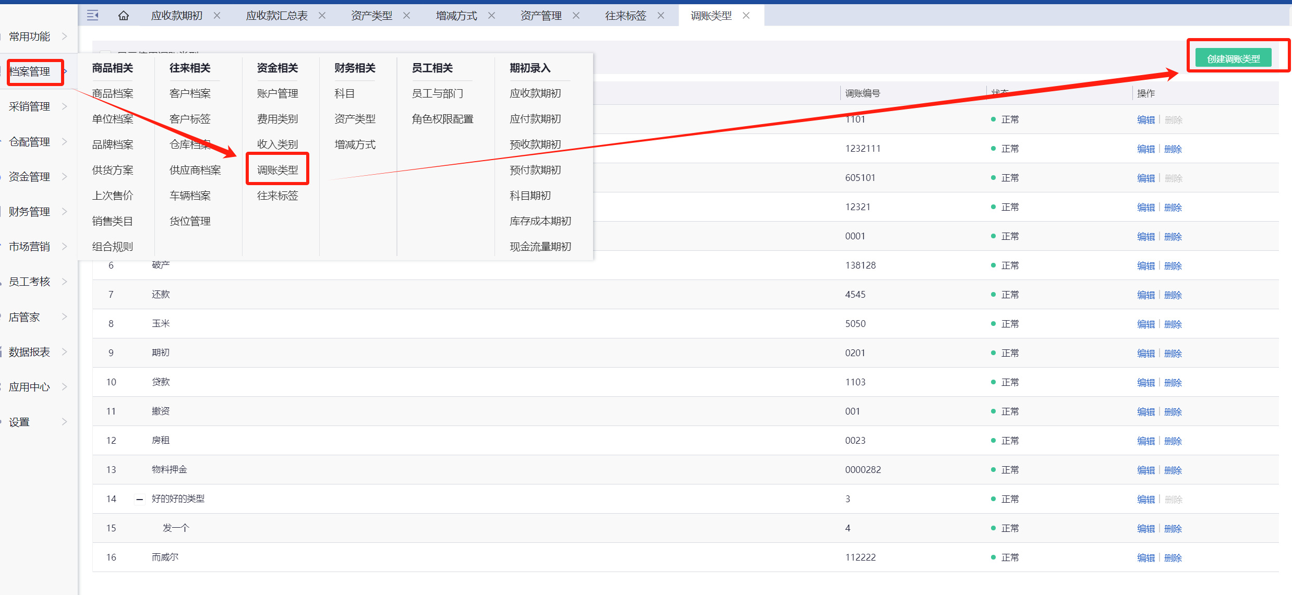
Task: Delete the 物料押金 row
Action: pos(1173,470)
